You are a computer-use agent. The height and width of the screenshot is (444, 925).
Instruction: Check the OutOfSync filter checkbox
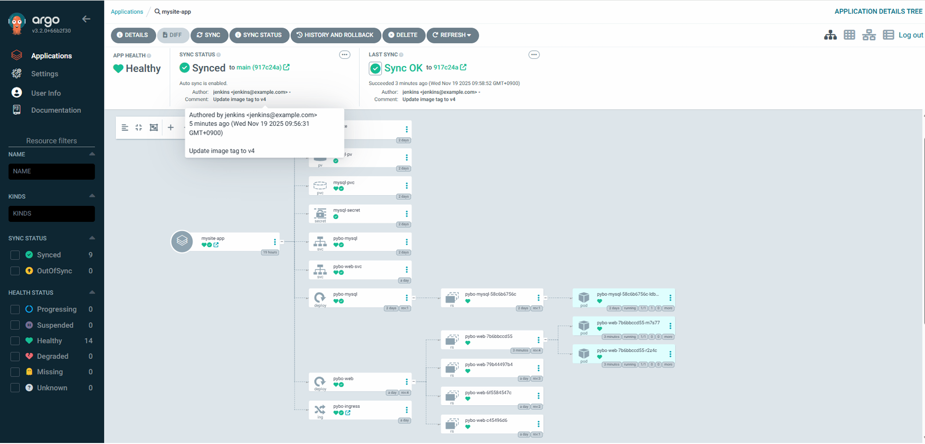click(x=15, y=271)
